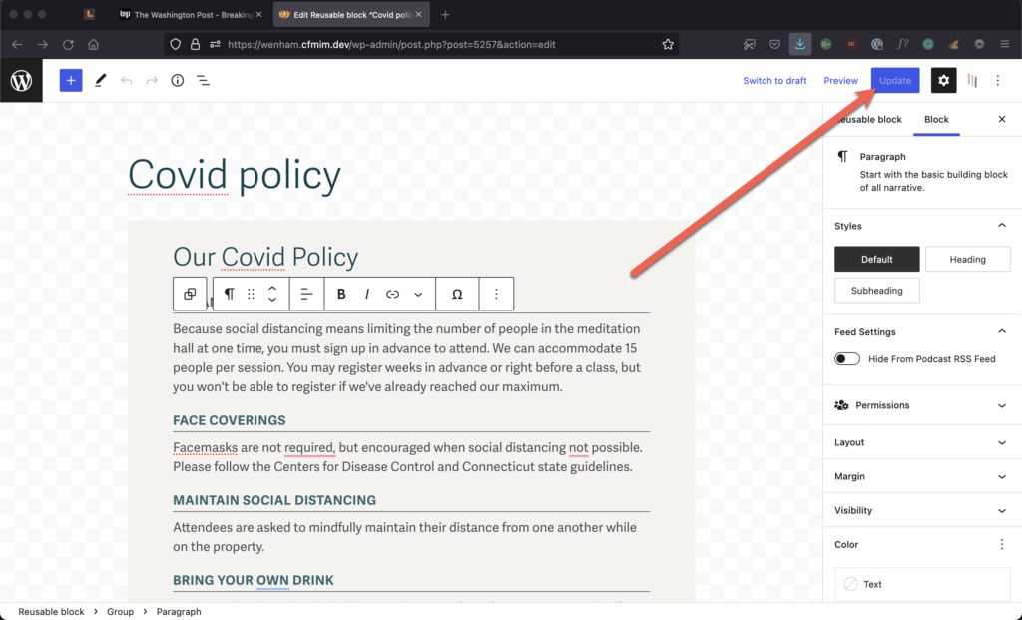Apply italic formatting in block toolbar
The width and height of the screenshot is (1022, 620).
click(x=367, y=294)
